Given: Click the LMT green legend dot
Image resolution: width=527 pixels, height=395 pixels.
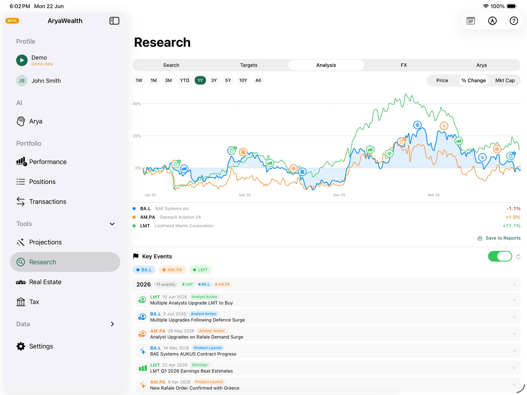Looking at the screenshot, I should point(134,226).
